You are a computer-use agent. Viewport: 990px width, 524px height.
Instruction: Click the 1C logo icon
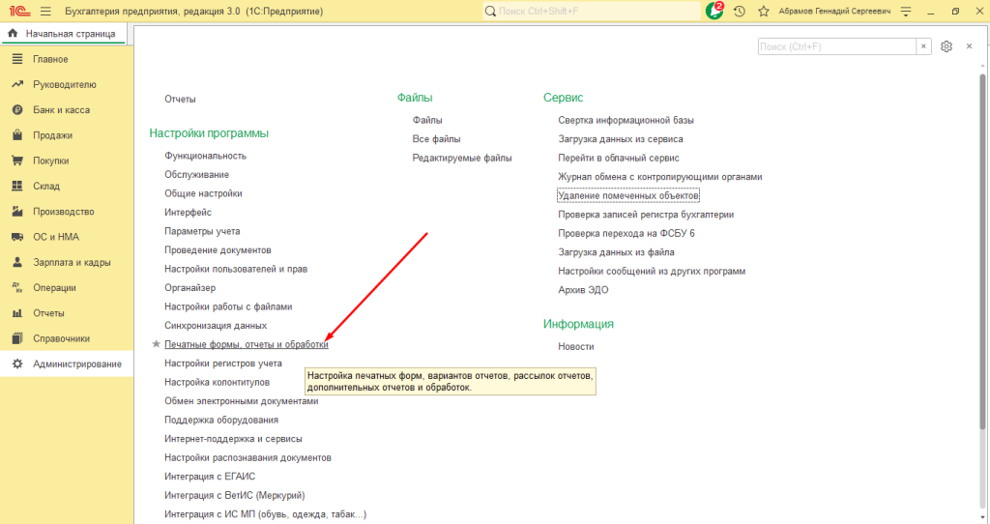16,11
